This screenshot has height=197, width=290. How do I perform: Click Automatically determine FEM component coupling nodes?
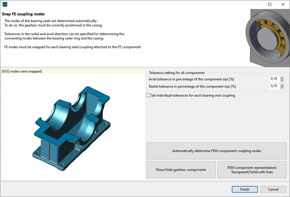(x=216, y=151)
